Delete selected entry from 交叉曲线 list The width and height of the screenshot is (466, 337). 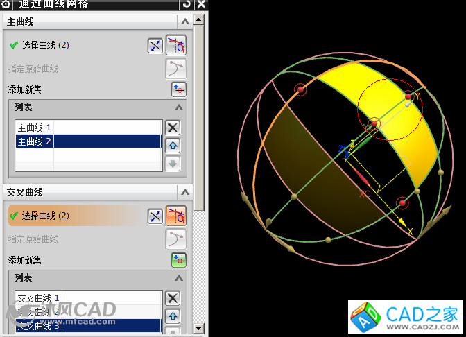tap(173, 298)
